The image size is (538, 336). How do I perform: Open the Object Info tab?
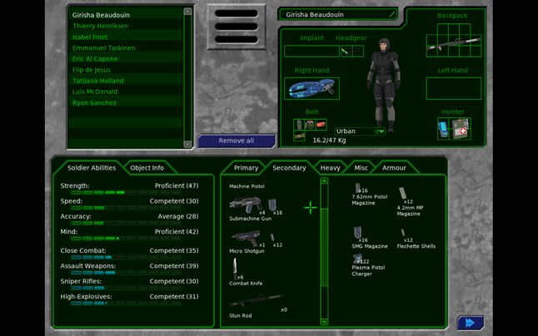click(147, 168)
